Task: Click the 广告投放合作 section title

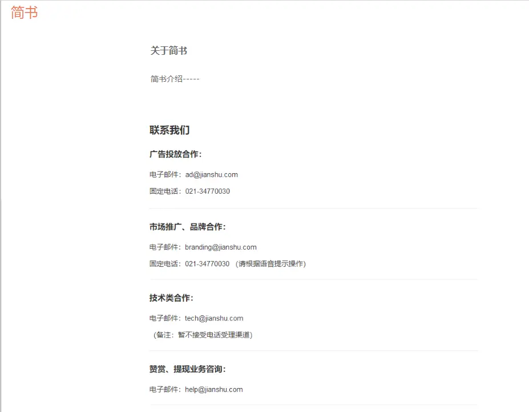Action: (175, 154)
